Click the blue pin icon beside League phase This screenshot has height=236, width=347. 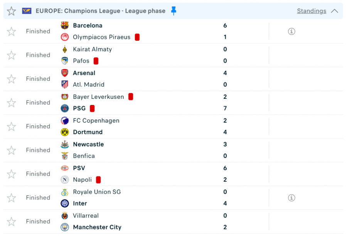(173, 11)
